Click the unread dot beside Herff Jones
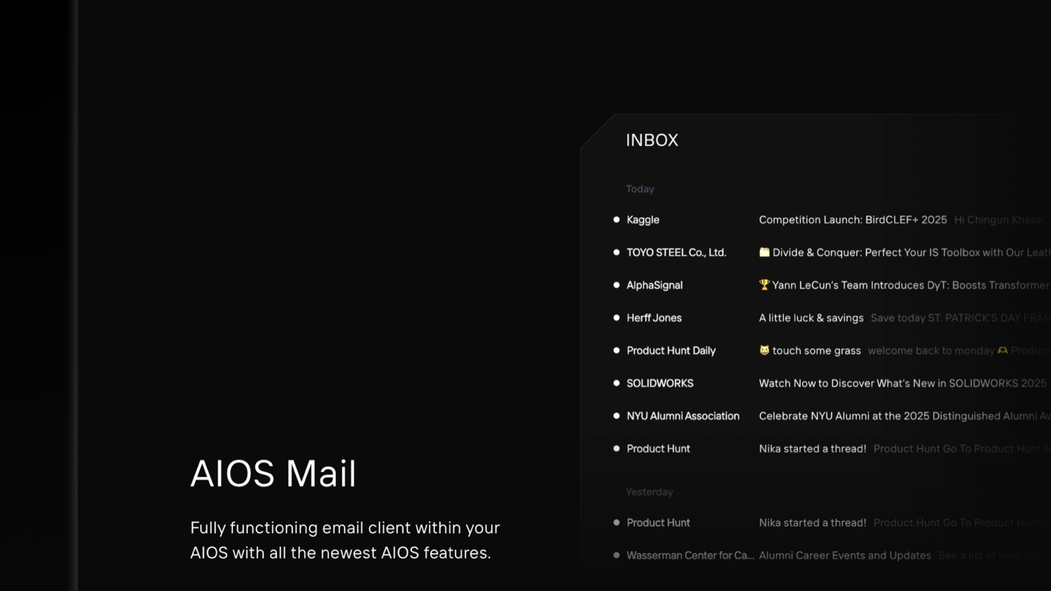 click(x=616, y=318)
